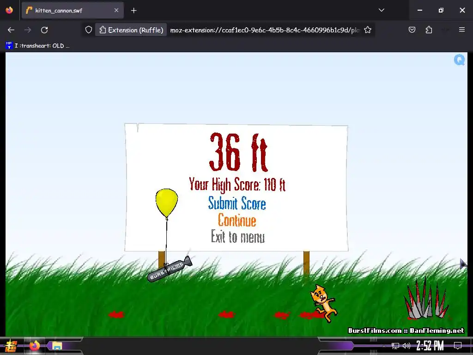This screenshot has height=355, width=473.
Task: Click the BurstFilms.com :: DanFleming.net credit link
Action: tap(406, 331)
